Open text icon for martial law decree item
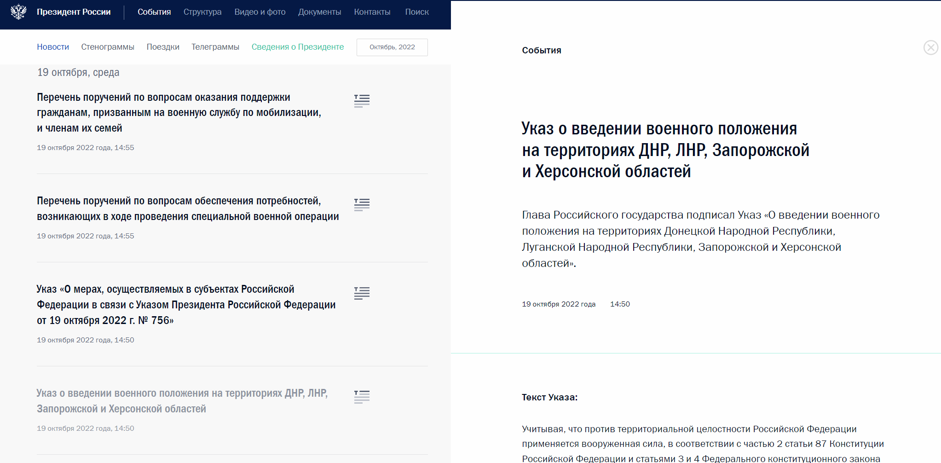This screenshot has height=463, width=941. (362, 397)
